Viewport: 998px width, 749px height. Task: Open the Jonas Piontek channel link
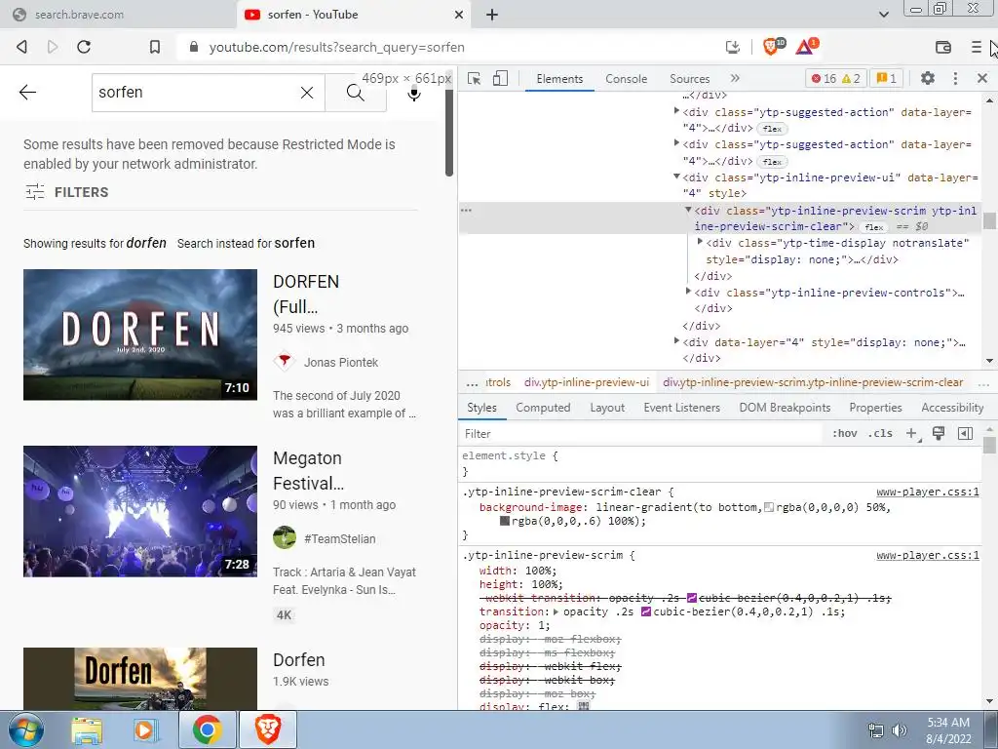click(340, 363)
